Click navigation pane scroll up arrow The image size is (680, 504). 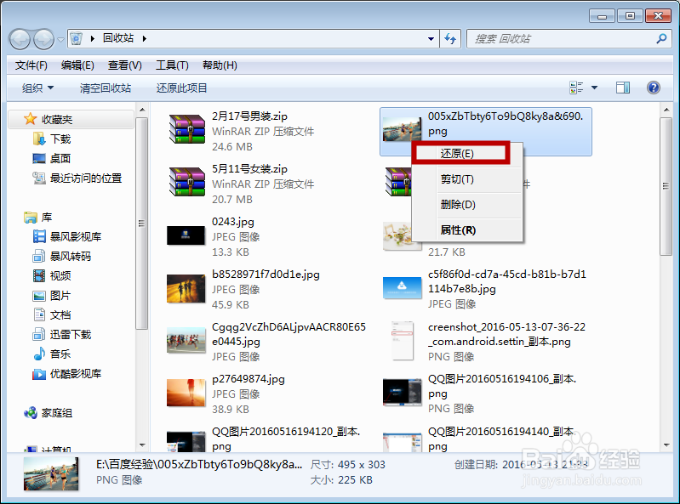pyautogui.click(x=142, y=110)
